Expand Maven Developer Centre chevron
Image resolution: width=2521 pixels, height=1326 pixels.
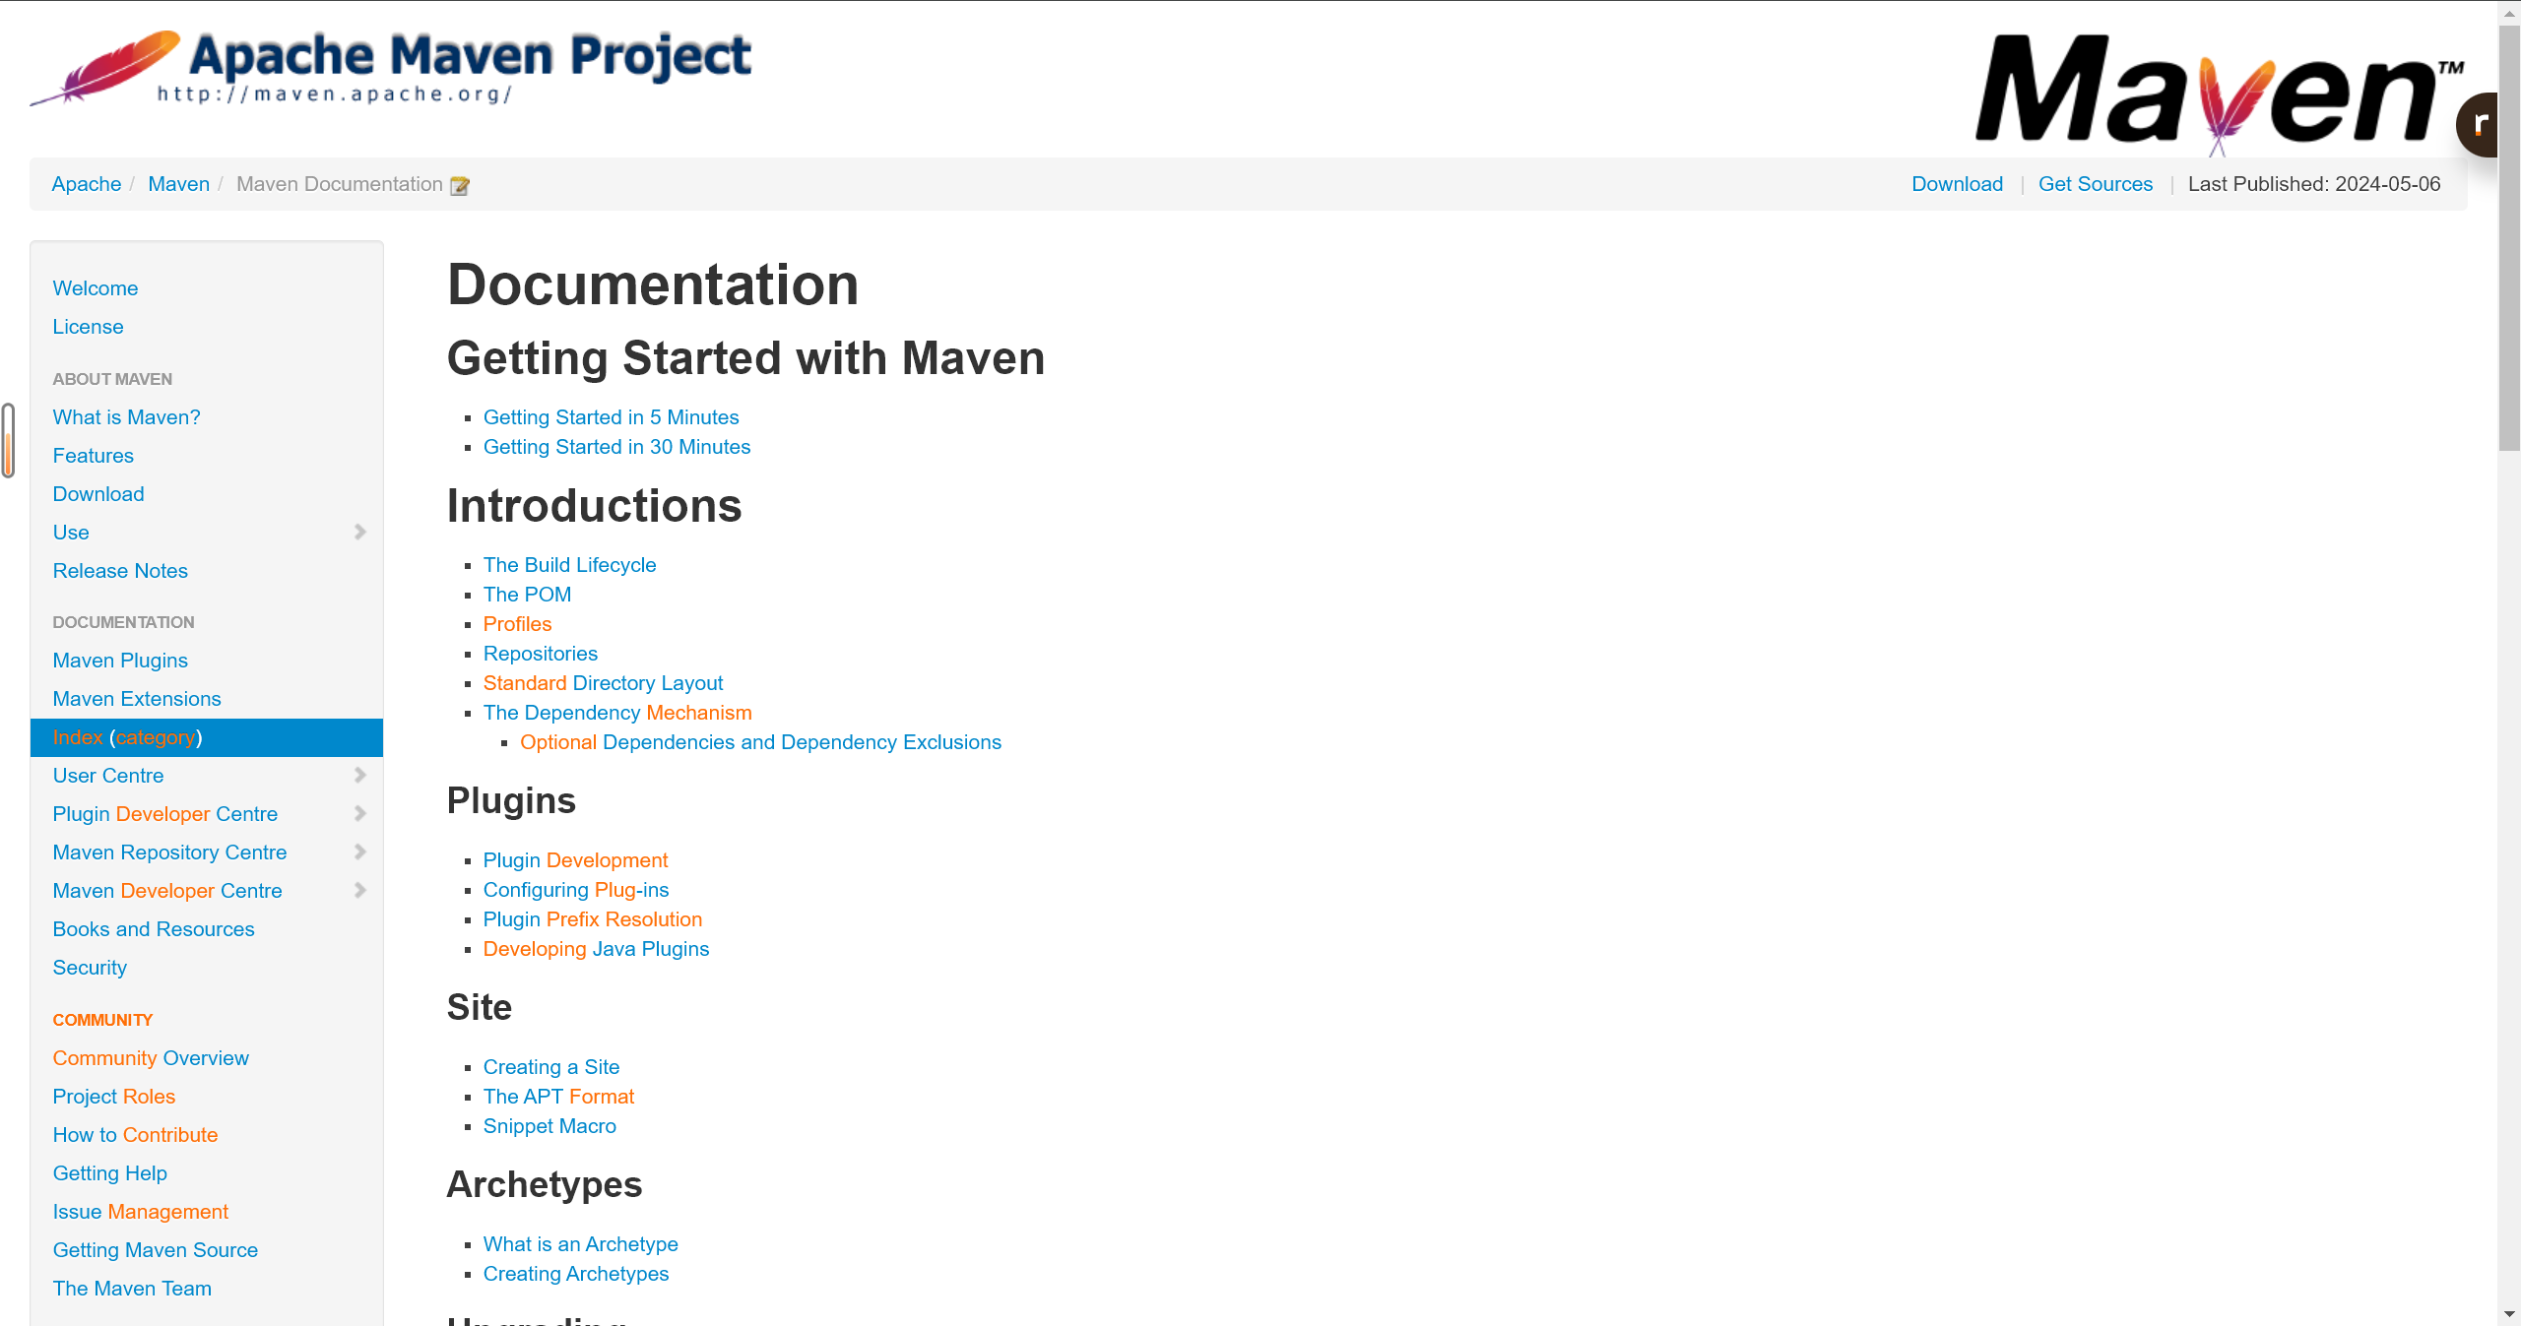[x=359, y=891]
